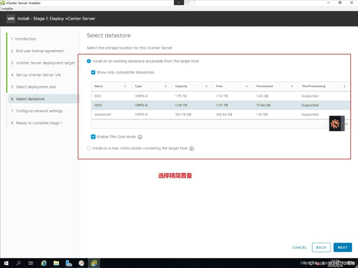The image size is (358, 268).
Task: Open File Explorer from the taskbar
Action: tap(56, 263)
